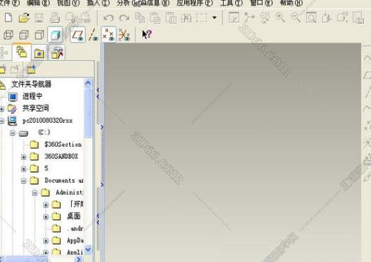Click the folder tree scrollbar down arrow
The width and height of the screenshot is (371, 262).
tap(88, 249)
